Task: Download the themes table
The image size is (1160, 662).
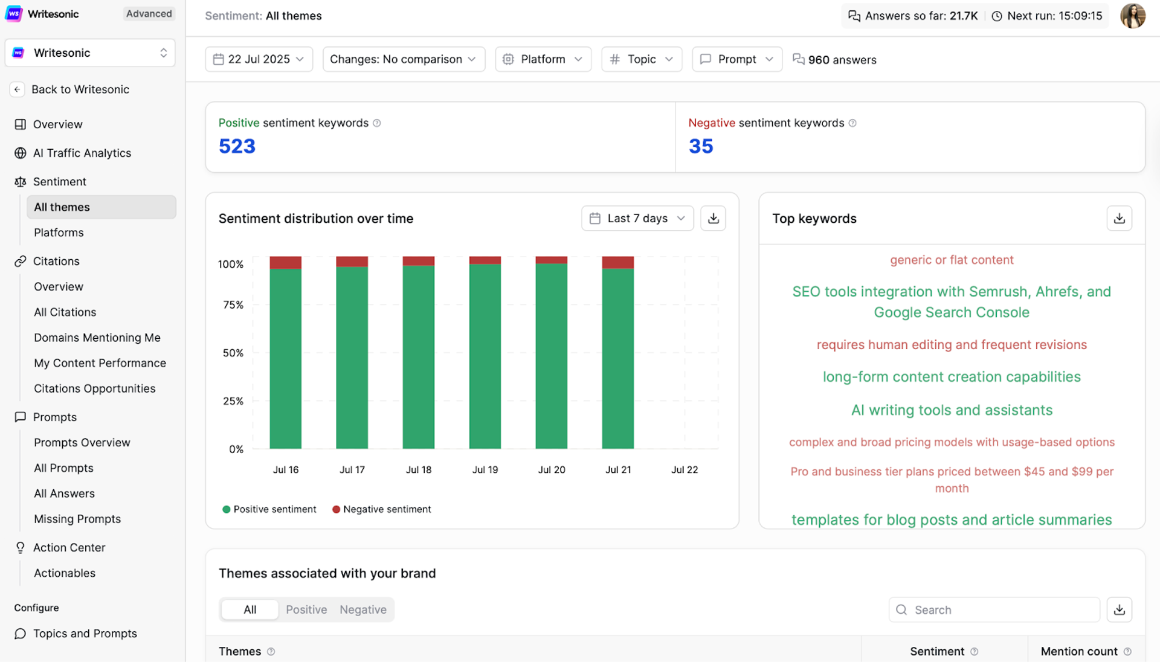Action: (1119, 610)
